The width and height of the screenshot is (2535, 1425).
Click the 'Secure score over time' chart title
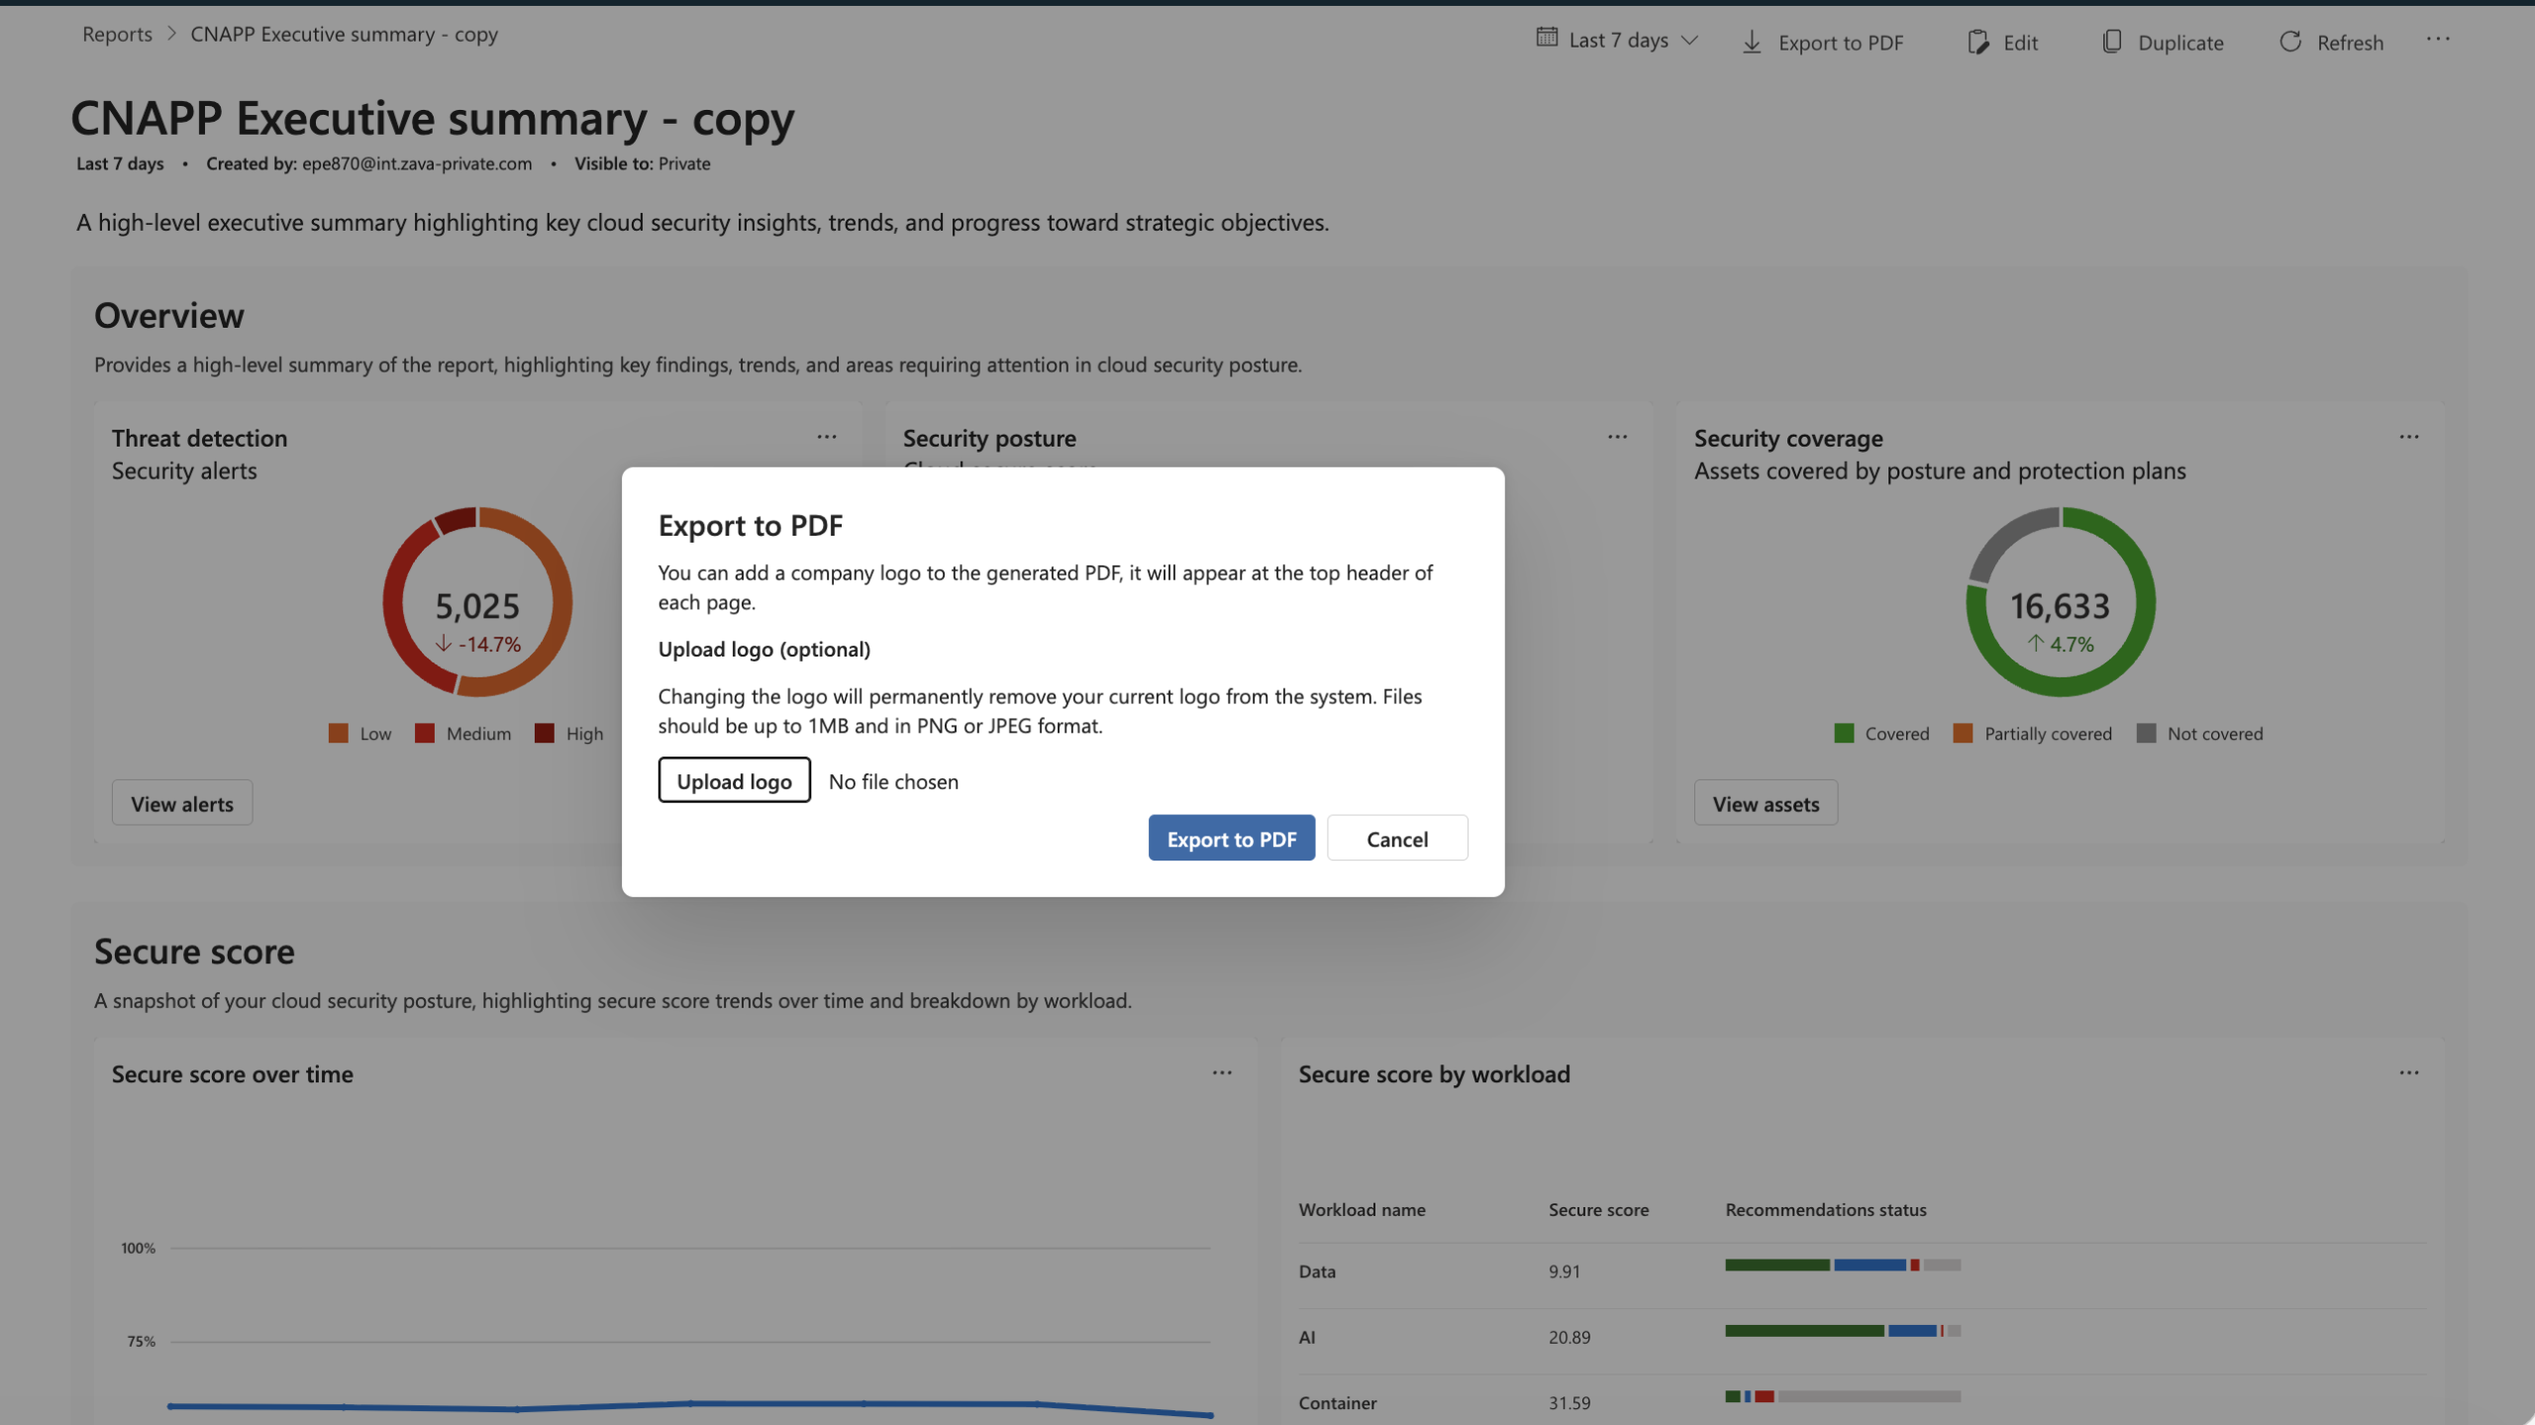click(x=232, y=1073)
